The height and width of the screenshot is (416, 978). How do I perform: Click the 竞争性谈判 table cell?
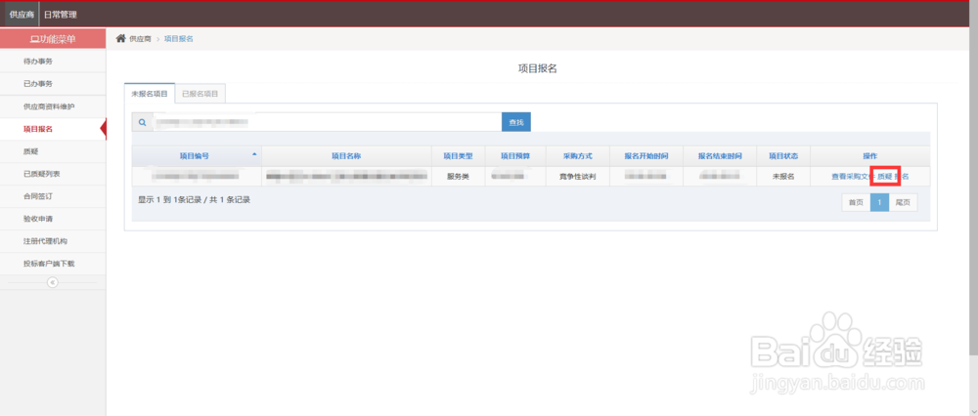pyautogui.click(x=578, y=177)
